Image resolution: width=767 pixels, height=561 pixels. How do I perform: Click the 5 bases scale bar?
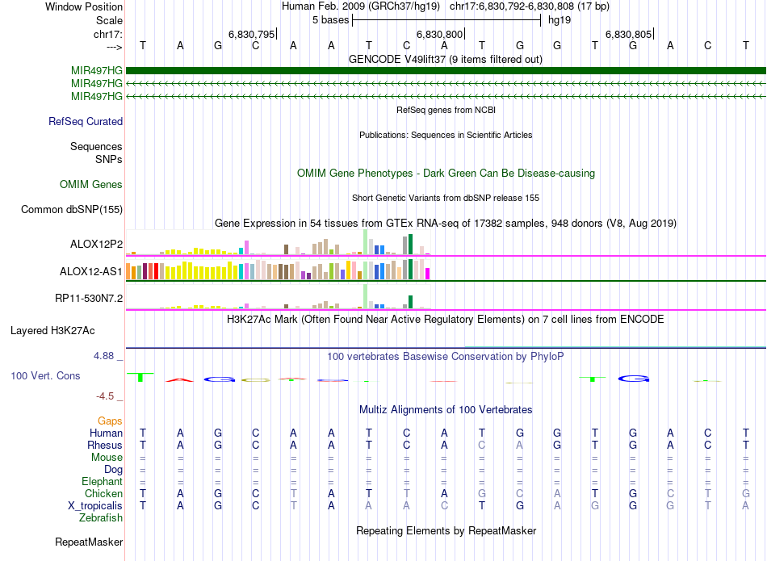click(446, 20)
